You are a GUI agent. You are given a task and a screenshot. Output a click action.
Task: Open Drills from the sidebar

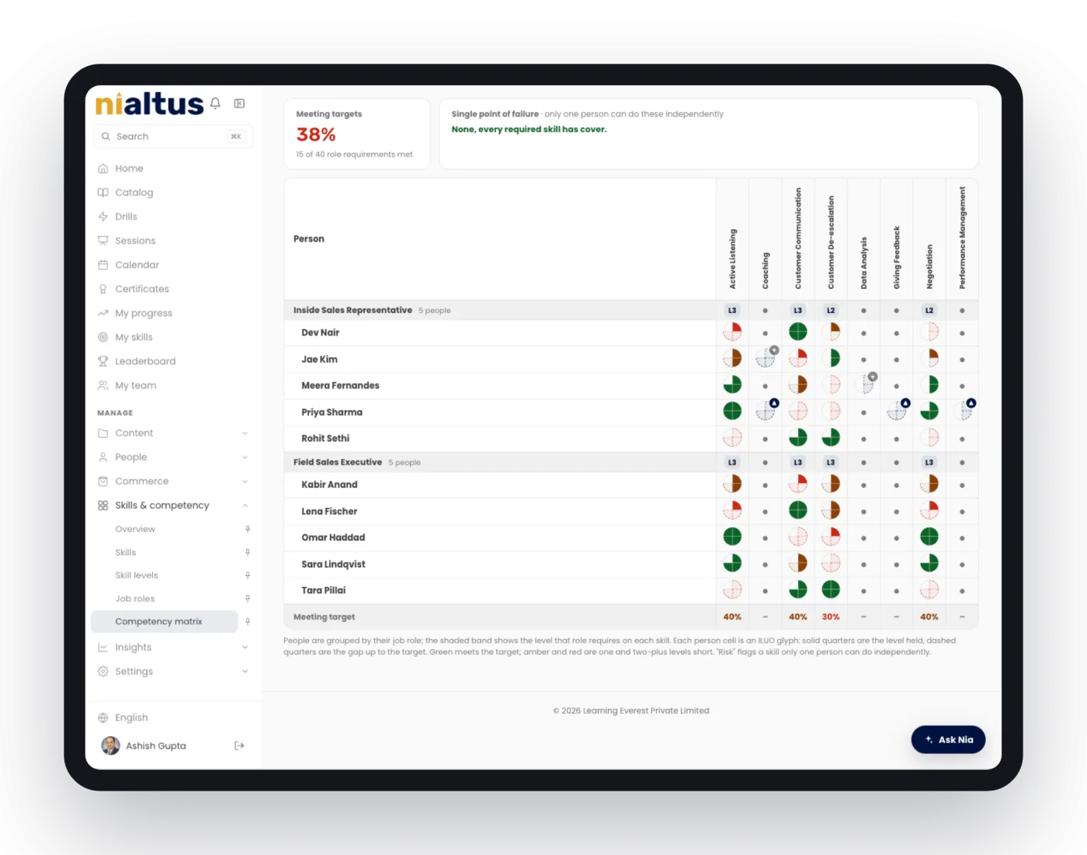(x=126, y=217)
